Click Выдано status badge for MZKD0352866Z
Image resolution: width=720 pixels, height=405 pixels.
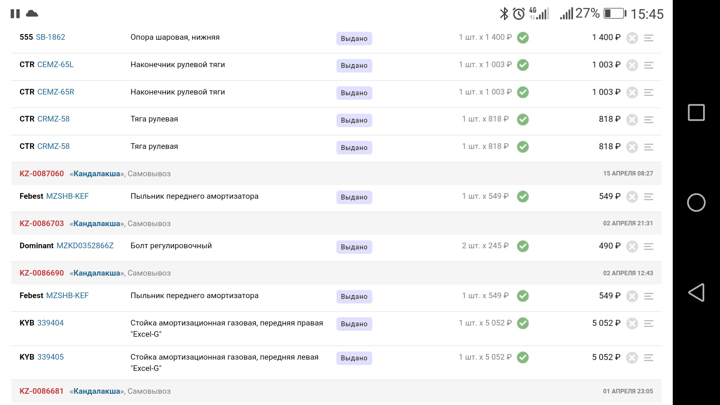click(354, 247)
